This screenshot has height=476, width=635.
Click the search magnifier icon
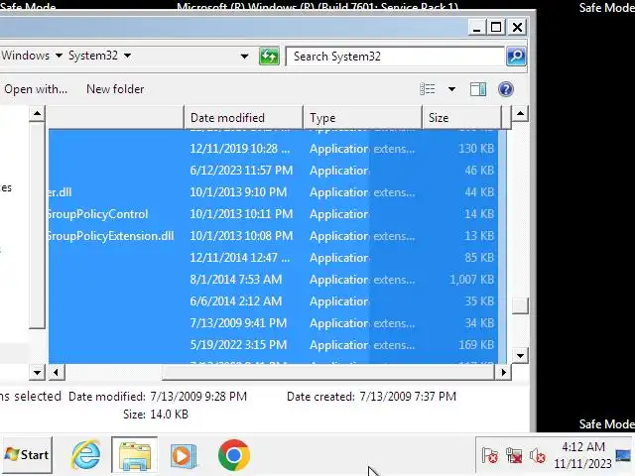click(x=516, y=57)
